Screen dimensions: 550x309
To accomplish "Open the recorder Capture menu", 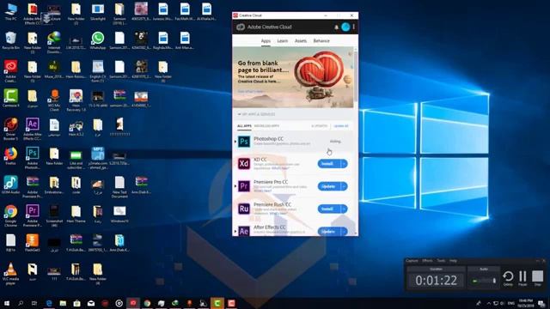I will tap(412, 261).
